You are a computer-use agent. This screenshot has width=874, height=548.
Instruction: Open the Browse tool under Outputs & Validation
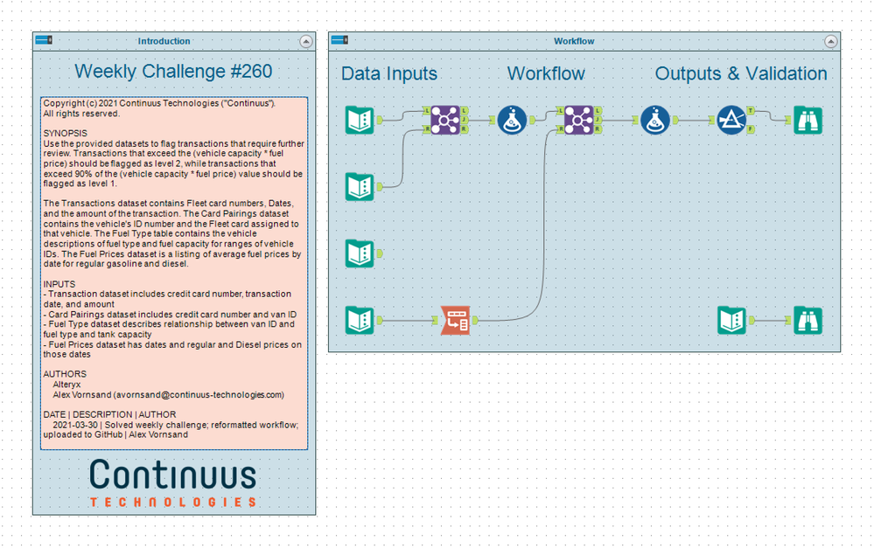(x=807, y=121)
